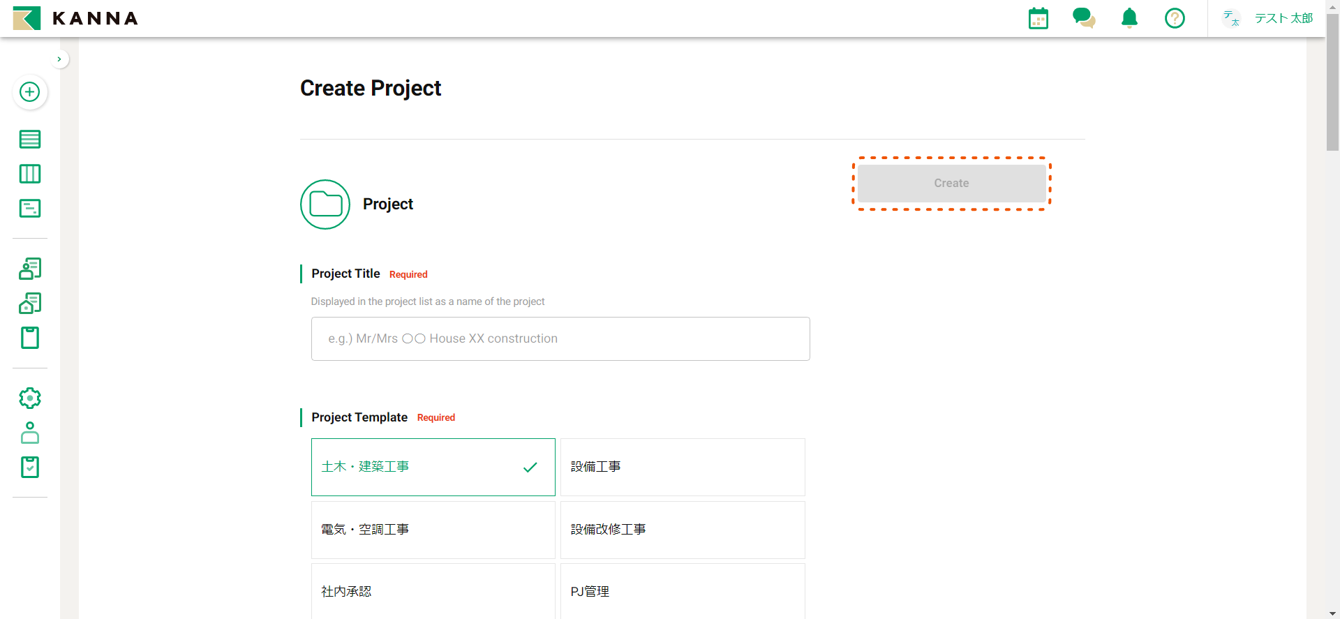
Task: Select the 土木・建築工事 template
Action: pos(433,467)
